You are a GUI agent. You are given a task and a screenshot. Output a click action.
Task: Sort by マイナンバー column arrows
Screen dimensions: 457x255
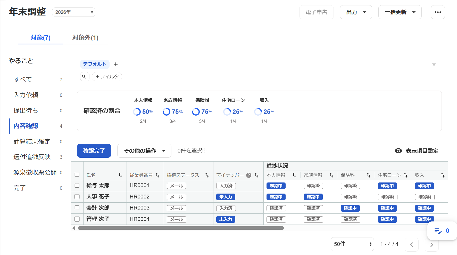[x=256, y=175]
